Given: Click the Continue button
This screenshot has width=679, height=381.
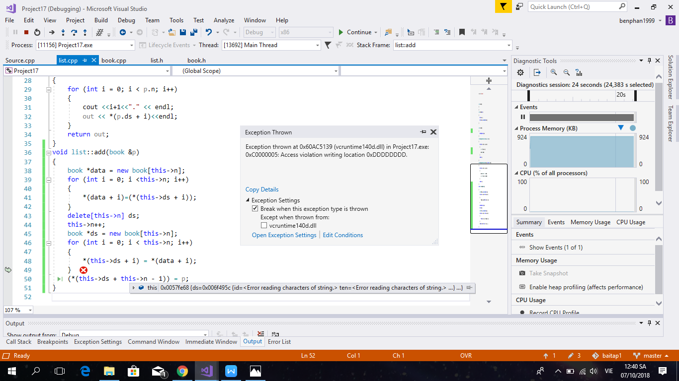Looking at the screenshot, I should [354, 32].
